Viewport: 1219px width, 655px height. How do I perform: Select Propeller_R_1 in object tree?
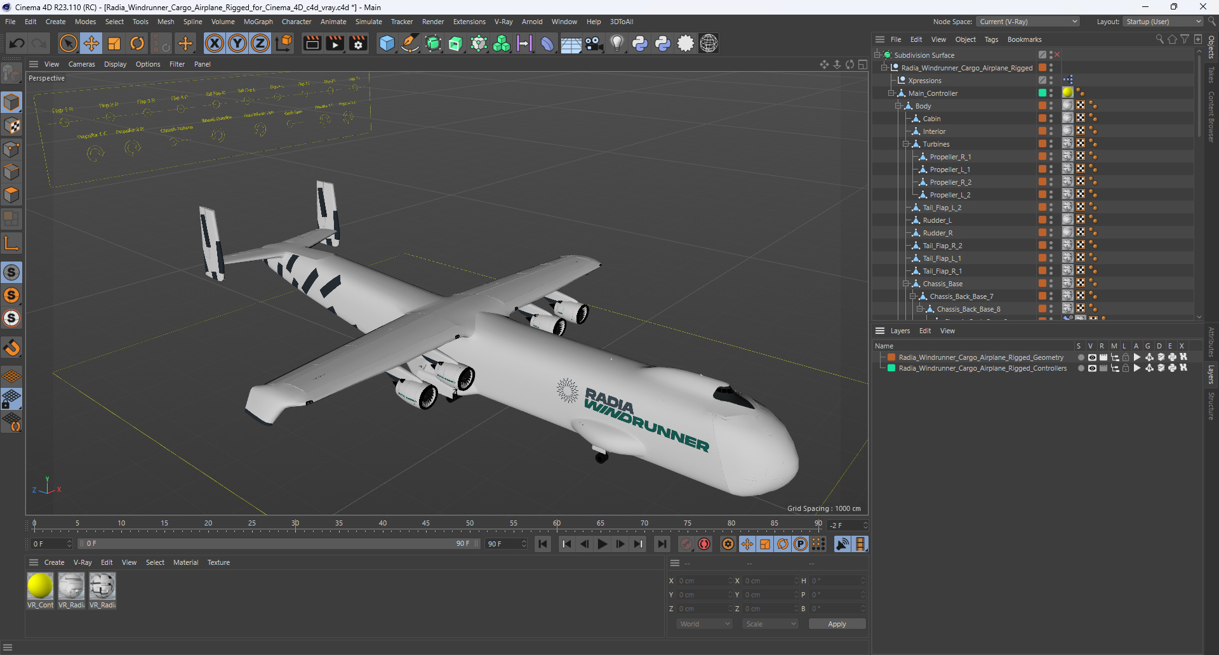coord(950,157)
